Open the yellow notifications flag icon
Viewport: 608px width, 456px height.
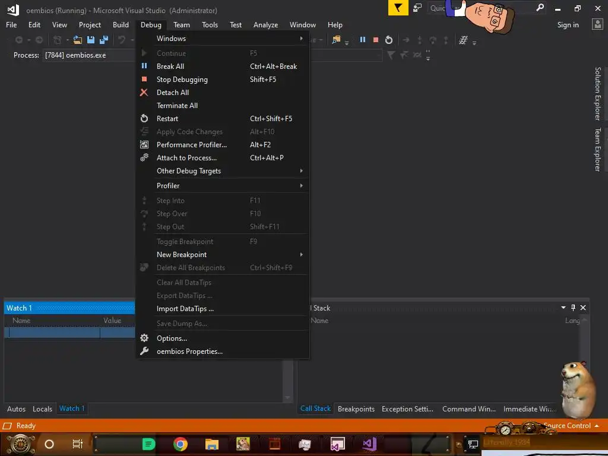click(398, 8)
